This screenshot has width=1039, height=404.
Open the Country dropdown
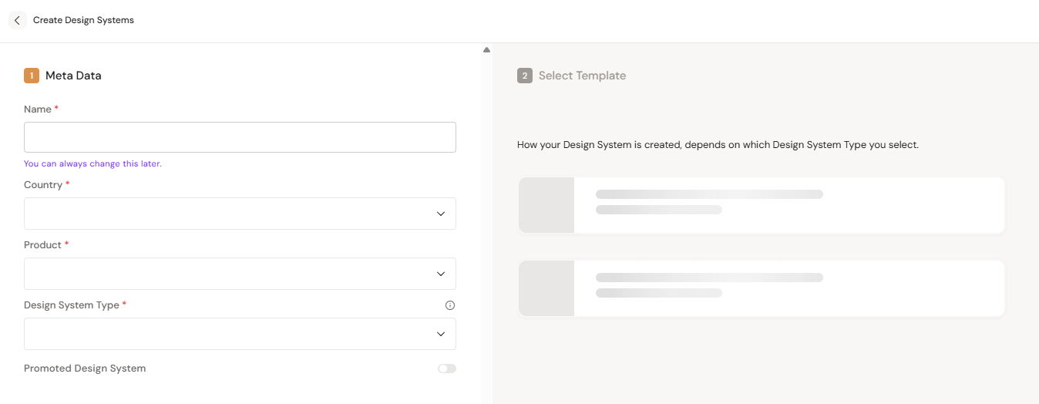231,214
